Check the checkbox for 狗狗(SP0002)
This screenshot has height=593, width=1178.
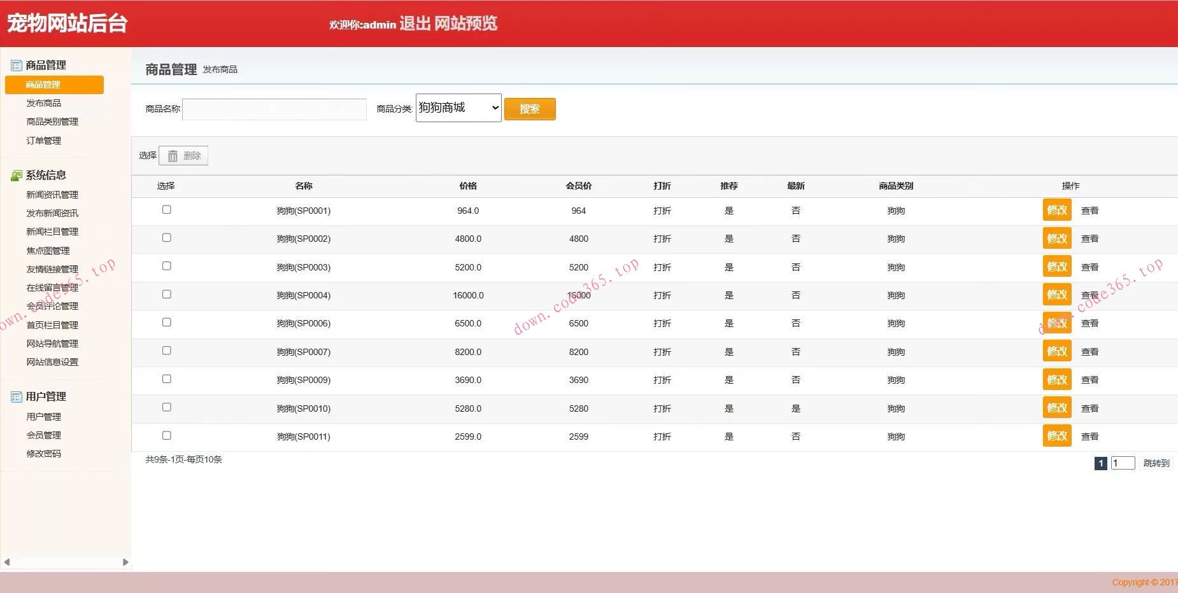pos(167,238)
